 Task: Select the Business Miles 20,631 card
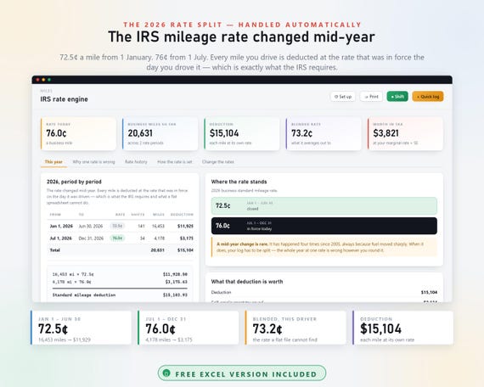[x=160, y=133]
